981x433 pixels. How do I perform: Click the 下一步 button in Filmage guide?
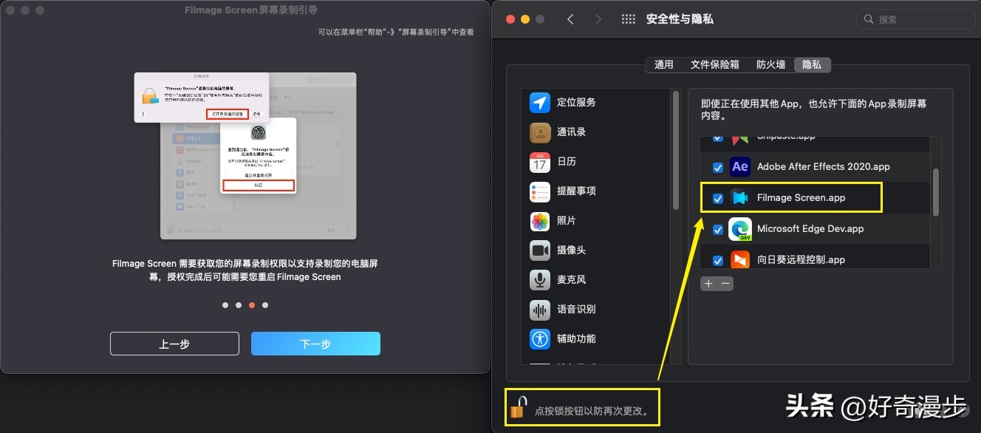tap(315, 343)
